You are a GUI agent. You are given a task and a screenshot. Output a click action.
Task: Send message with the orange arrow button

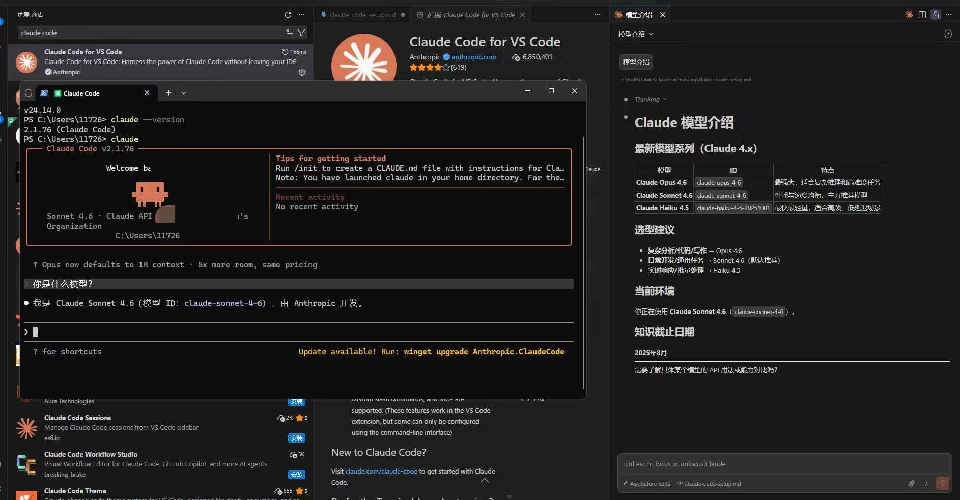(x=942, y=483)
